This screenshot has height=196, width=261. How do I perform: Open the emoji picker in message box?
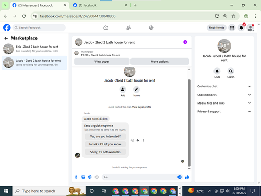coord(180,177)
